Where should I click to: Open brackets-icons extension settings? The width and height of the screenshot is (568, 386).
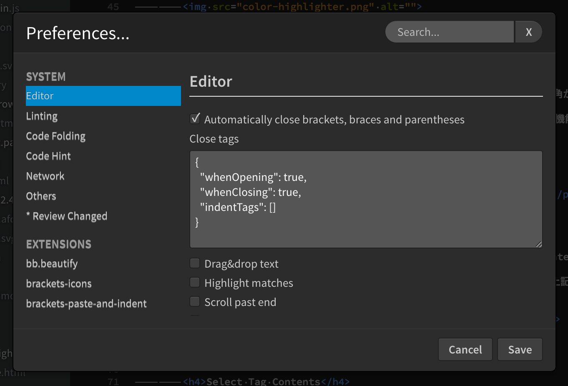pos(59,284)
